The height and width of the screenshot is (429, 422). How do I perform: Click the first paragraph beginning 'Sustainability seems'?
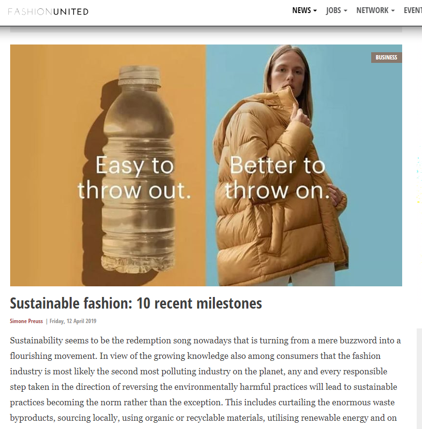205,379
